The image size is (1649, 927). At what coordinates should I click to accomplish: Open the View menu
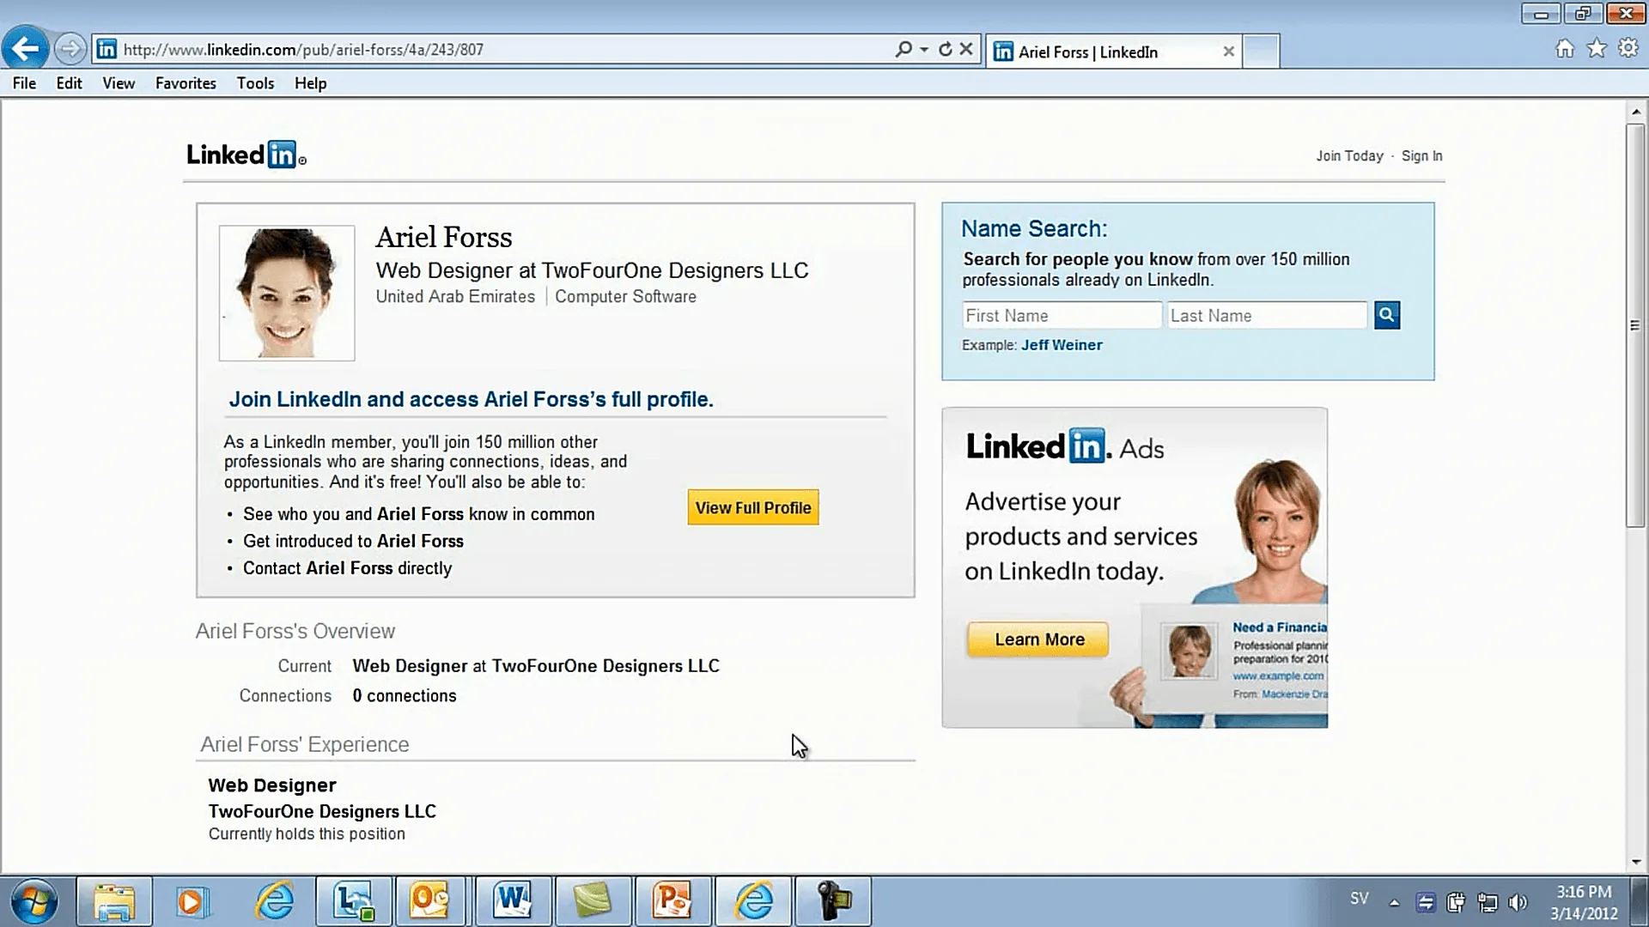(x=119, y=83)
